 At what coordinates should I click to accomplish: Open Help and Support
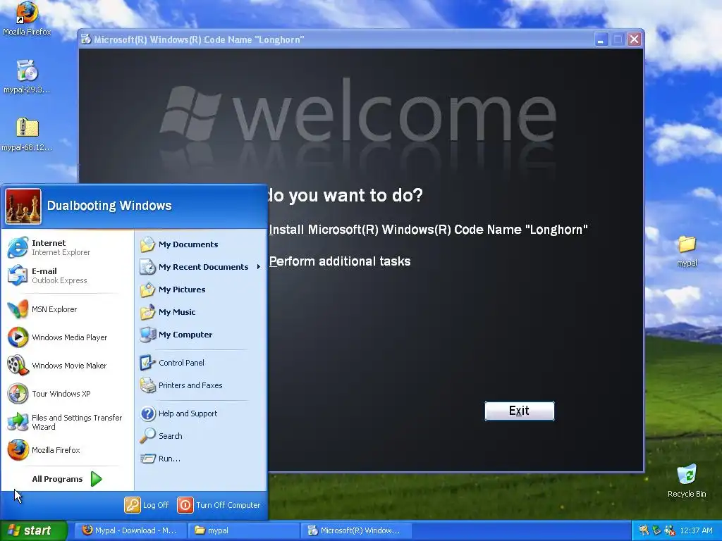click(x=201, y=413)
